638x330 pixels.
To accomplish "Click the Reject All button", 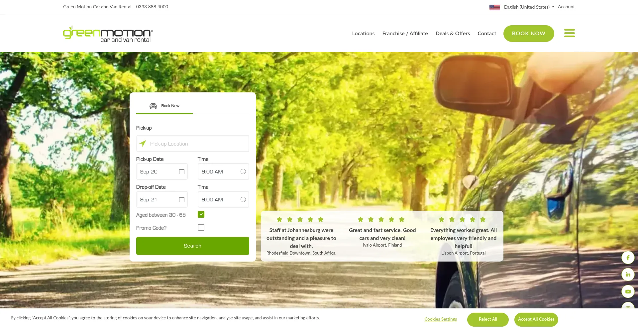I will tap(488, 319).
